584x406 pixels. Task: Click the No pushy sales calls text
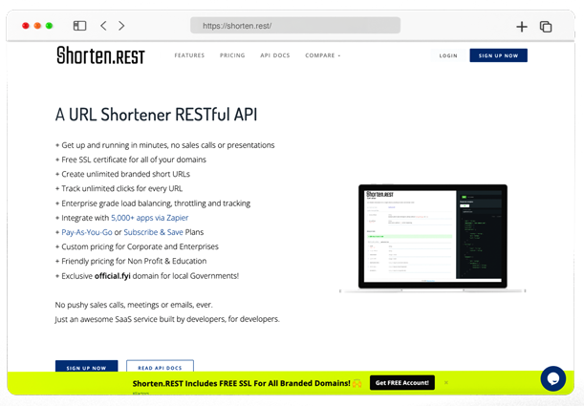[134, 305]
